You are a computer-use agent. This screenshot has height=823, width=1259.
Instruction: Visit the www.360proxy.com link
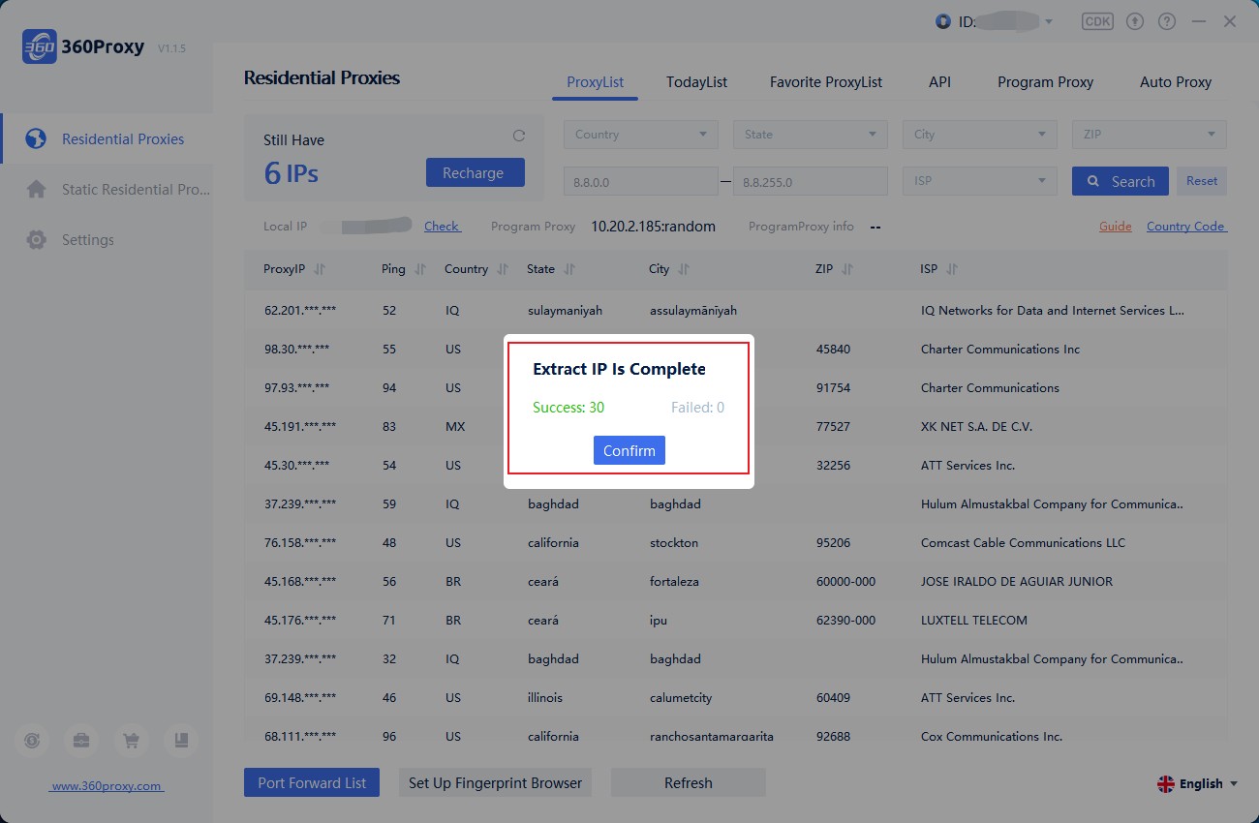tap(107, 786)
